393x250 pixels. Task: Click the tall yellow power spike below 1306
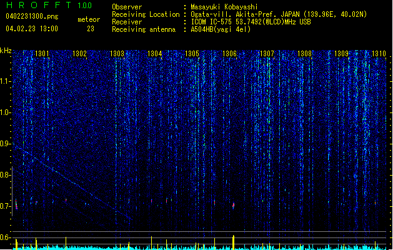pos(233,242)
